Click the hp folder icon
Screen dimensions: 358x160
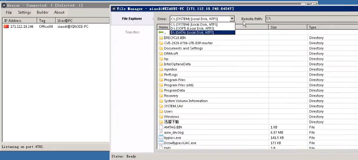click(161, 59)
